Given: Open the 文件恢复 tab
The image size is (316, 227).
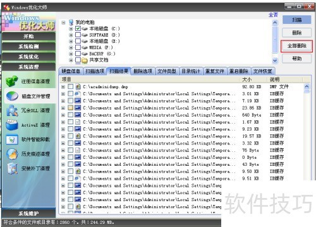Looking at the screenshot, I should pos(263,71).
